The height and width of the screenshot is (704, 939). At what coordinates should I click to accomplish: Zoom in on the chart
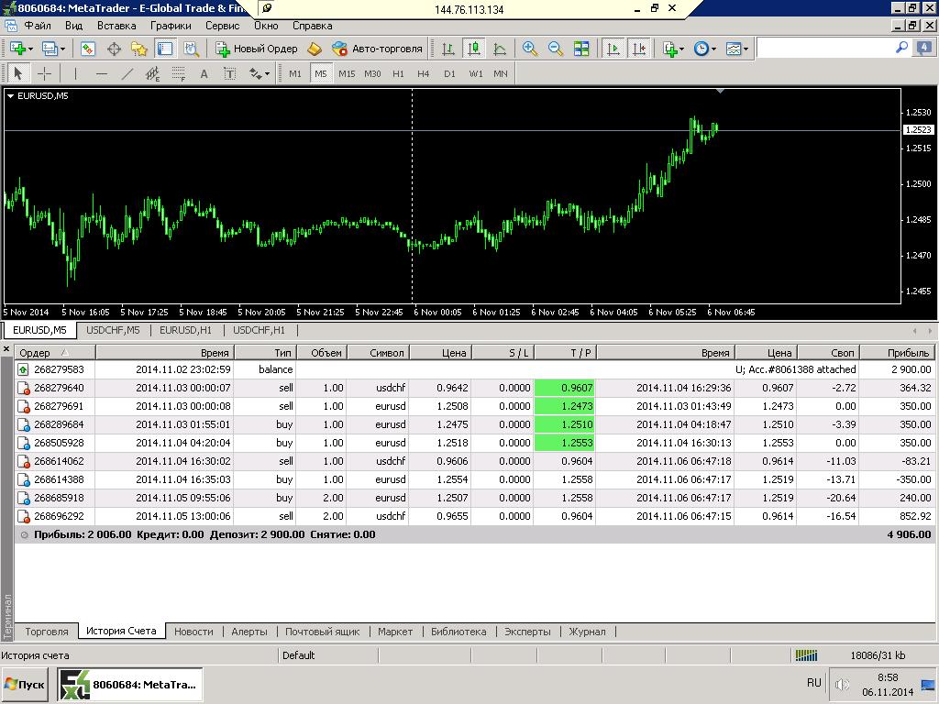click(x=529, y=49)
